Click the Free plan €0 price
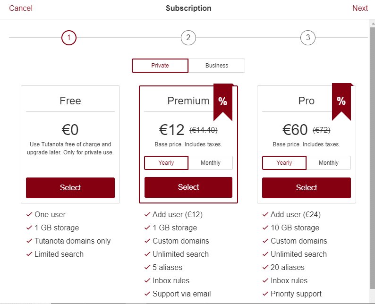Screen dimensions: 375x304 pyautogui.click(x=70, y=130)
